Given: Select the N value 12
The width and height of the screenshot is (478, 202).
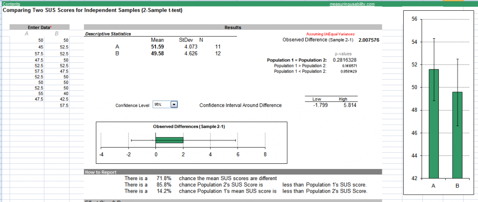Looking at the screenshot, I should (218, 54).
